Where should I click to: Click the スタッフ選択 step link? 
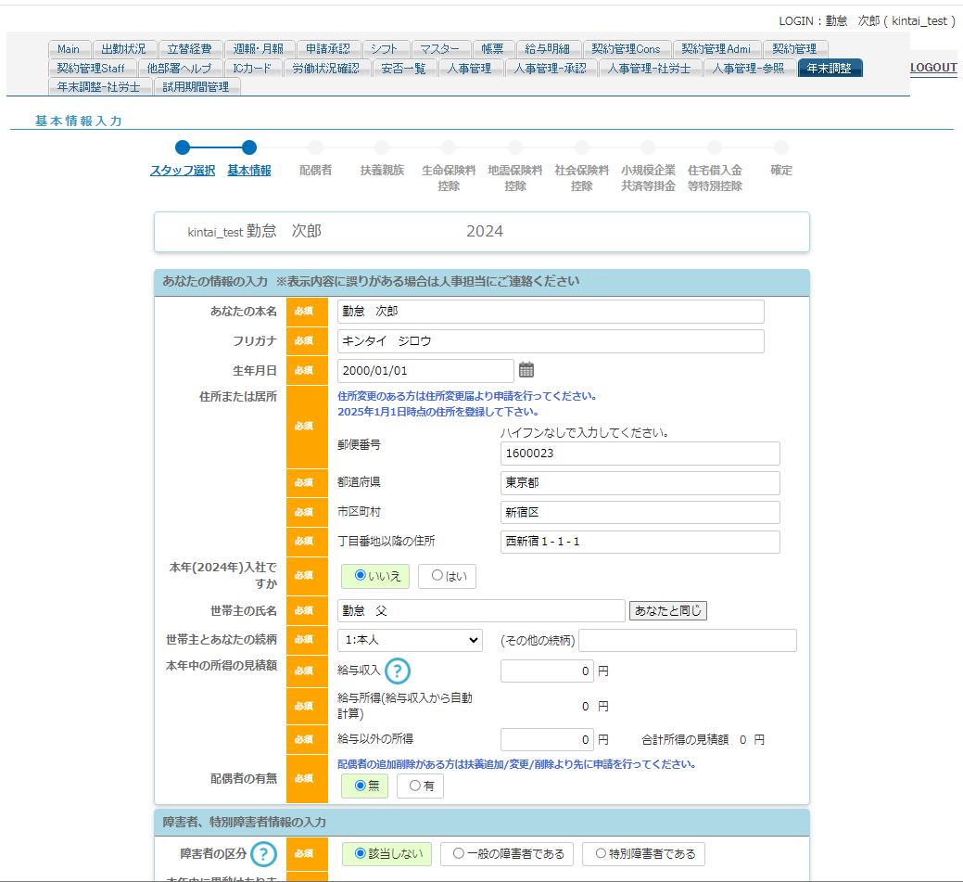coord(183,171)
